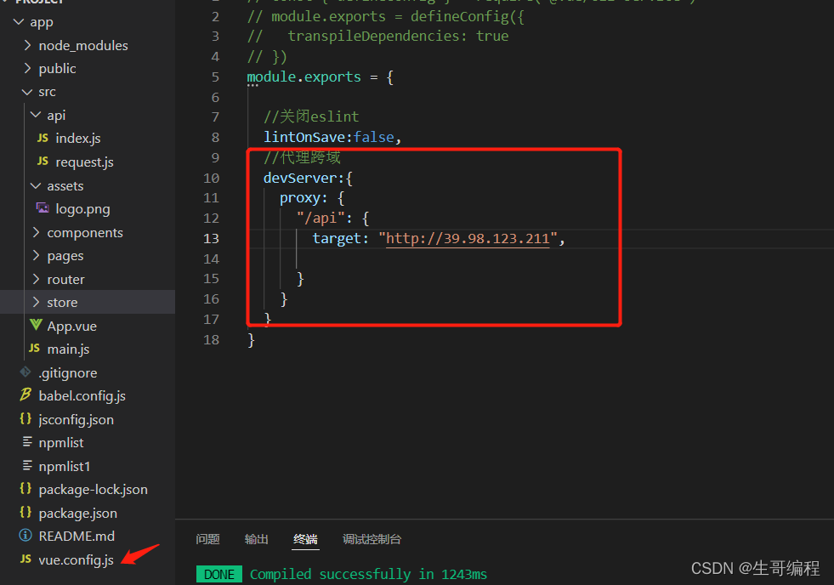
Task: Click the git icon beside .gitignore
Action: [x=26, y=372]
